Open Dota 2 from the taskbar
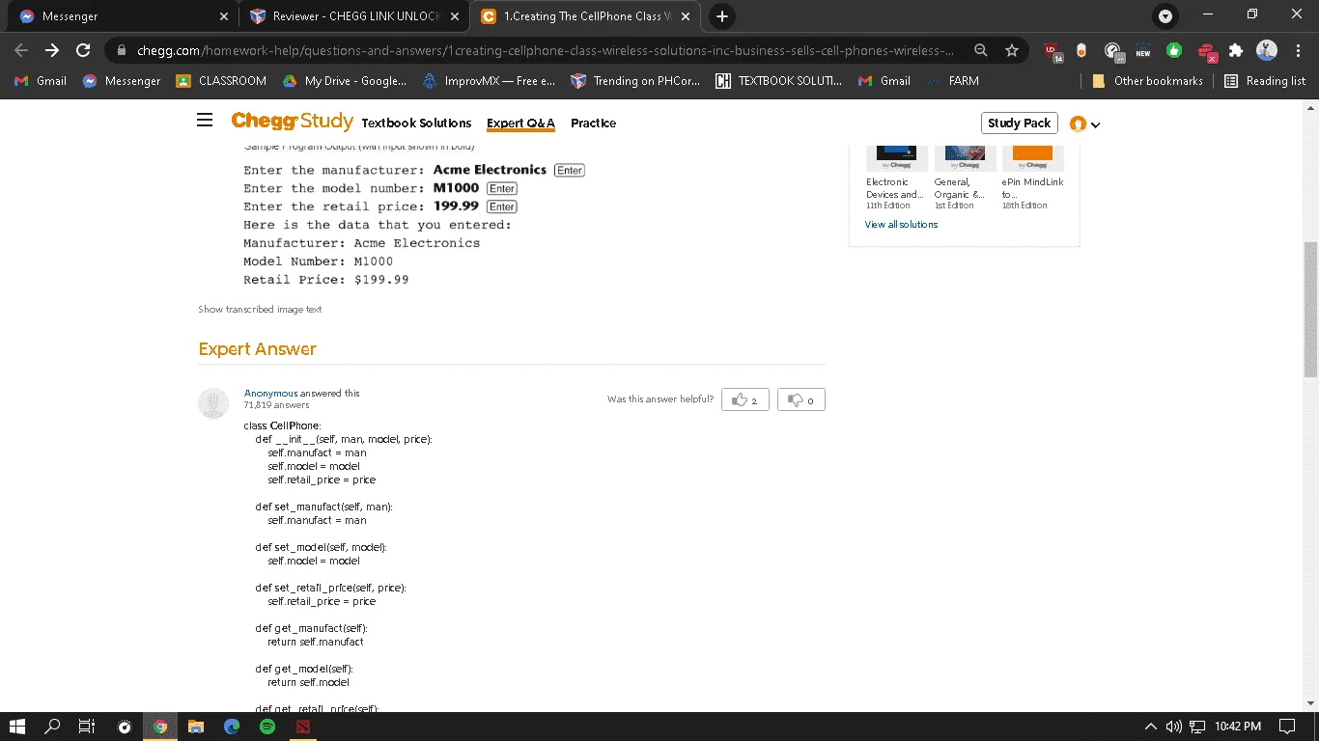The height and width of the screenshot is (741, 1319). click(x=303, y=727)
